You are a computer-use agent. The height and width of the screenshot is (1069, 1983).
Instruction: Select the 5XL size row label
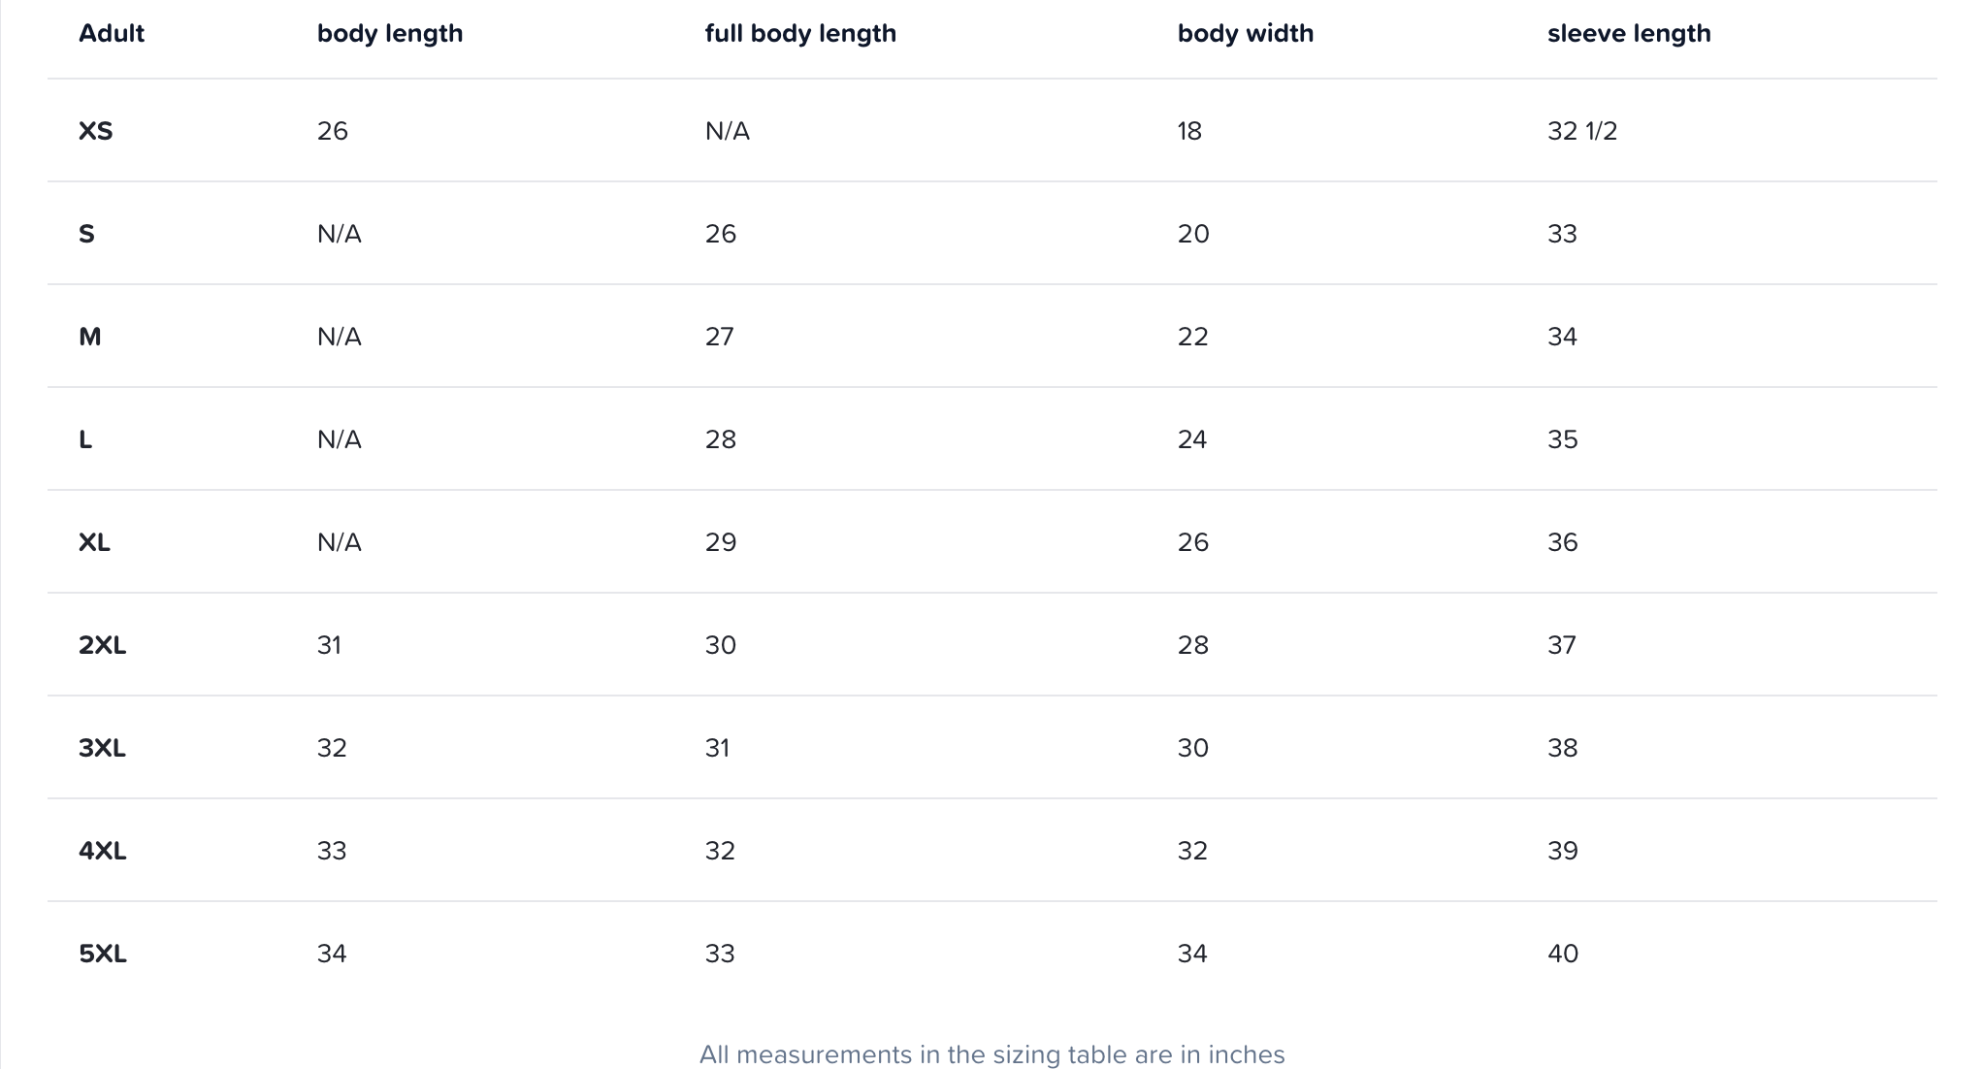tap(102, 954)
